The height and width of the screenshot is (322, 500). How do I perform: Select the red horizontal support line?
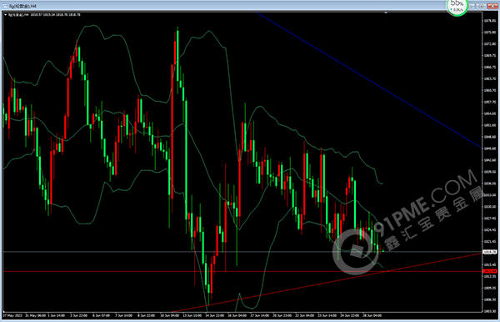click(x=242, y=271)
